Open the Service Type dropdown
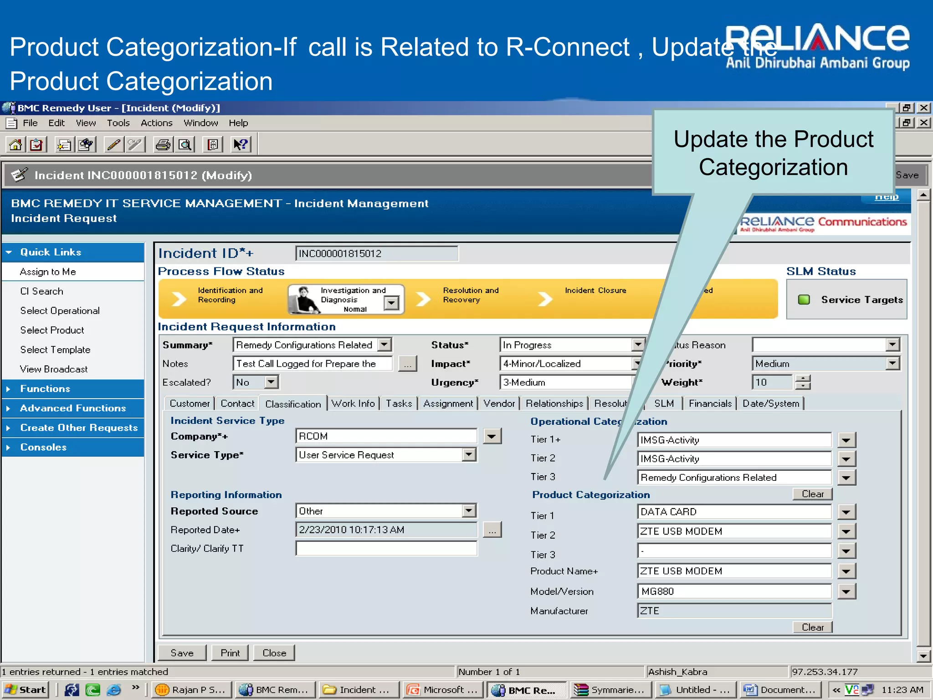933x700 pixels. pos(469,454)
